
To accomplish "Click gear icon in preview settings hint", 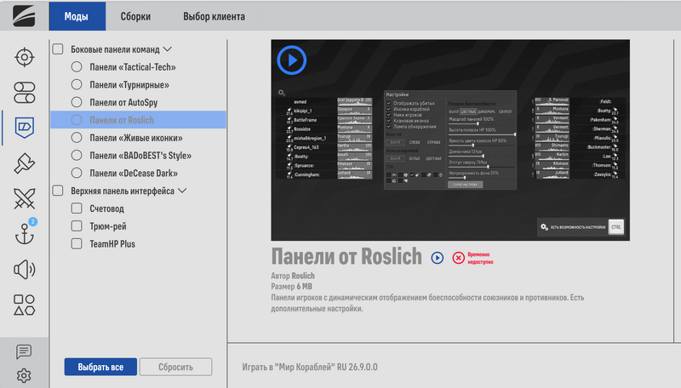I will point(544,227).
